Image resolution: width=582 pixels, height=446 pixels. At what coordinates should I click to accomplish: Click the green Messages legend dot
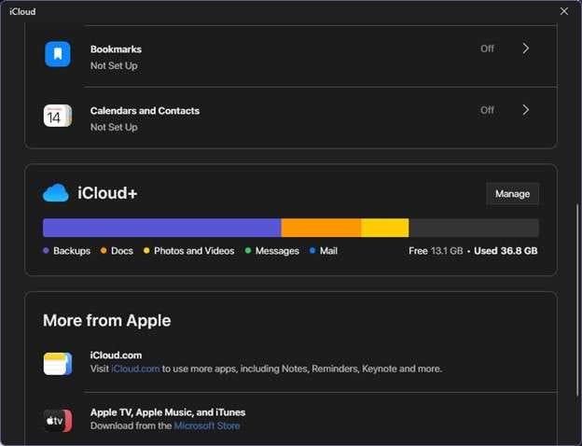[248, 251]
